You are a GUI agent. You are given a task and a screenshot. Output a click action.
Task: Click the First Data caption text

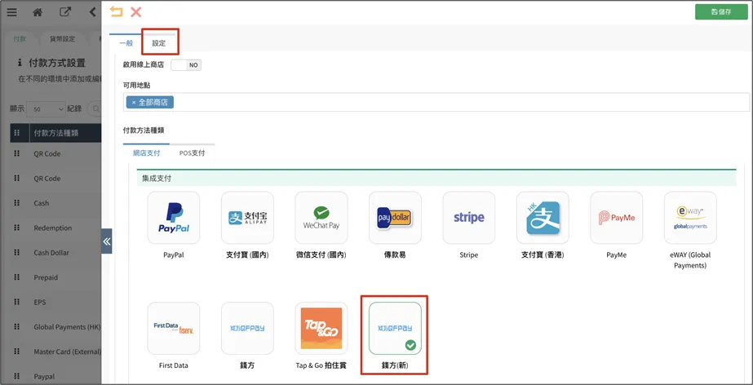click(174, 365)
